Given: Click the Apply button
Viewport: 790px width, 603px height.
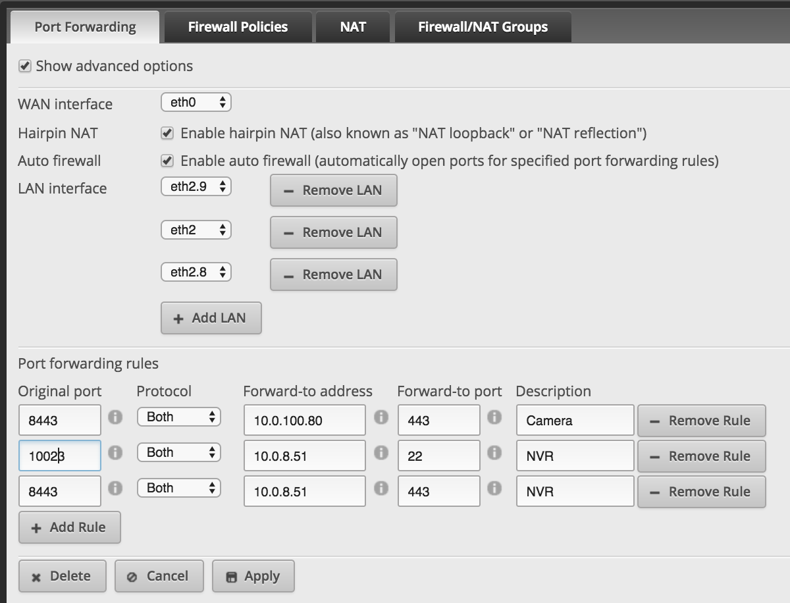Looking at the screenshot, I should (253, 577).
